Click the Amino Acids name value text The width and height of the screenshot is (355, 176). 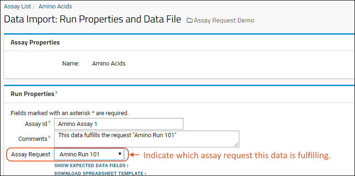click(109, 64)
